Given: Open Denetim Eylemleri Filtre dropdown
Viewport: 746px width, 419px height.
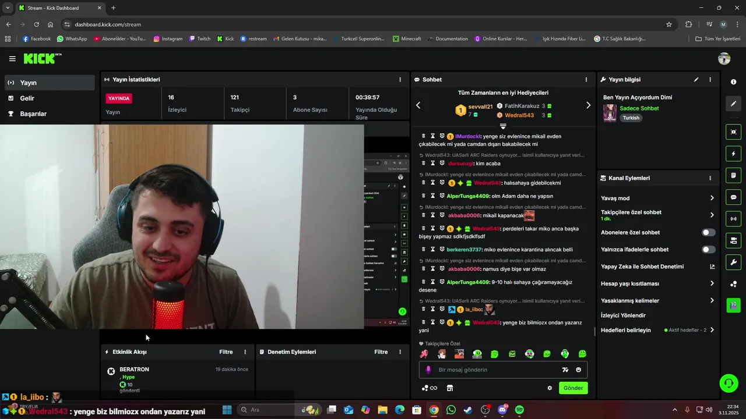Looking at the screenshot, I should coord(381,352).
